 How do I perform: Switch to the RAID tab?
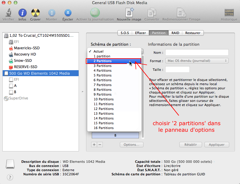(x=175, y=33)
